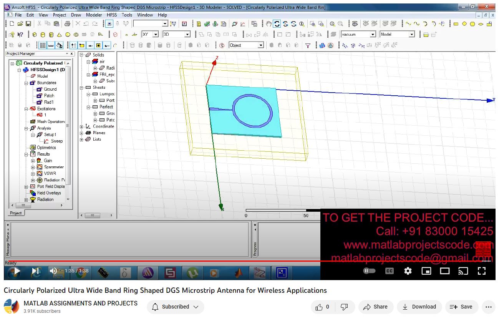Click the Open file folder icon
This screenshot has width=499, height=317.
(x=20, y=24)
